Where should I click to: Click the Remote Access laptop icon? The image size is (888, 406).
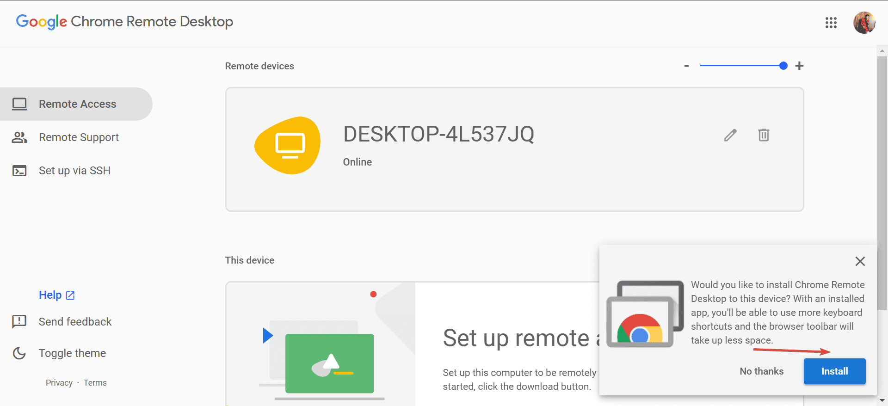click(x=19, y=104)
